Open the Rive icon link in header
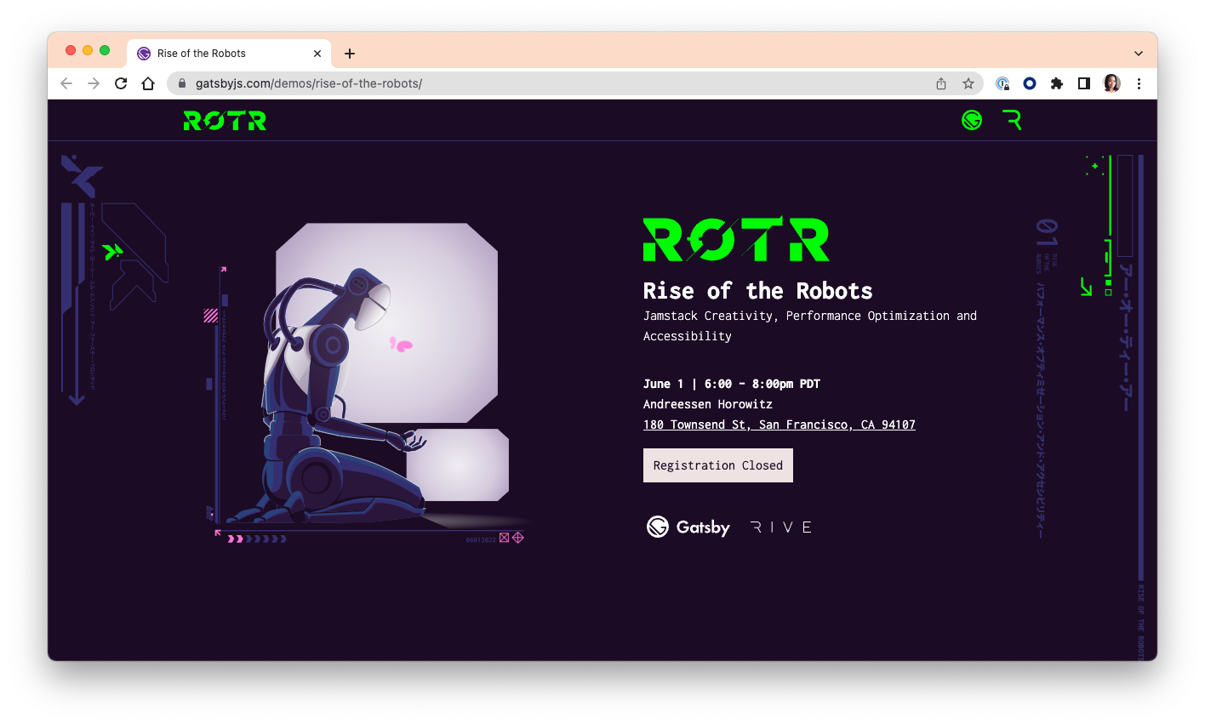The height and width of the screenshot is (724, 1205). click(x=1012, y=120)
